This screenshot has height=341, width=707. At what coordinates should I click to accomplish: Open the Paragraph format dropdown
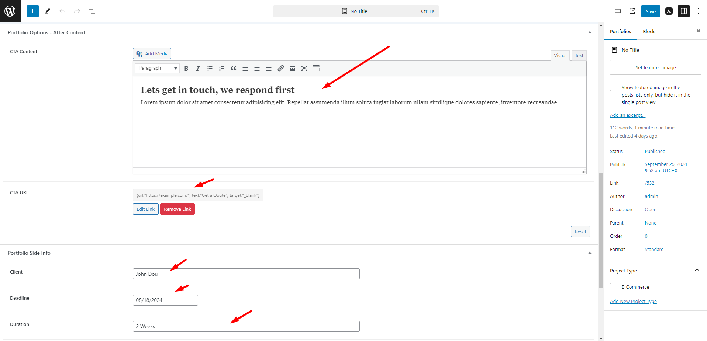click(x=158, y=68)
